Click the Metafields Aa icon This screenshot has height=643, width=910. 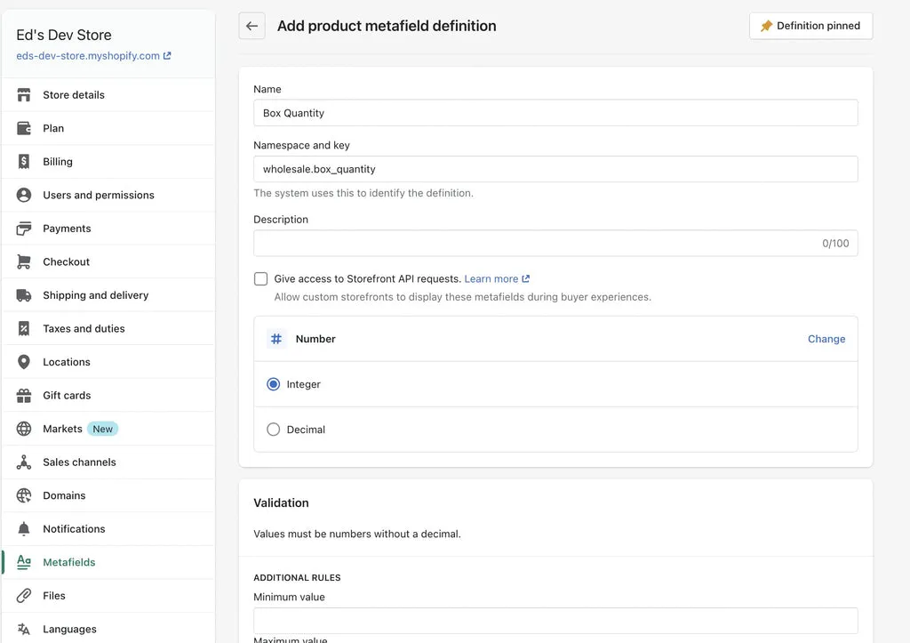click(24, 562)
